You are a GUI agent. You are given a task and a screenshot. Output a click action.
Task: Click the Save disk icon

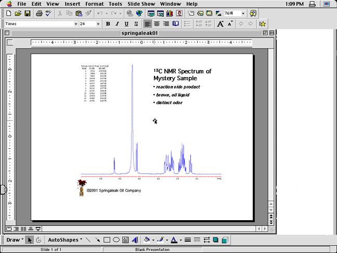(28, 13)
